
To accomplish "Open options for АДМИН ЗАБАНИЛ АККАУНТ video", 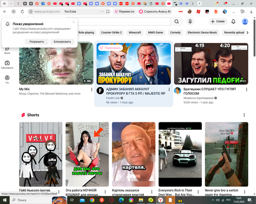I will coord(169,89).
